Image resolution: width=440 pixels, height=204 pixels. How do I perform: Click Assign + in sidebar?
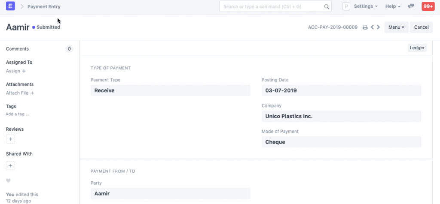(x=16, y=71)
